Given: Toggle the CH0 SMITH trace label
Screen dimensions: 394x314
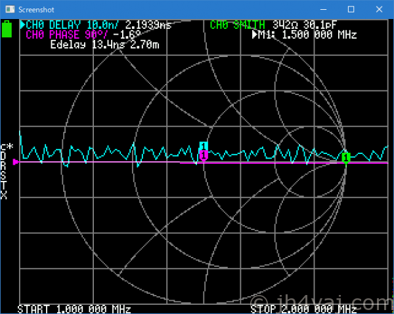Looking at the screenshot, I should click(x=238, y=25).
